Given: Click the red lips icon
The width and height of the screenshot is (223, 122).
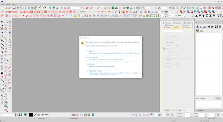Looking at the screenshot, I should (127, 12).
